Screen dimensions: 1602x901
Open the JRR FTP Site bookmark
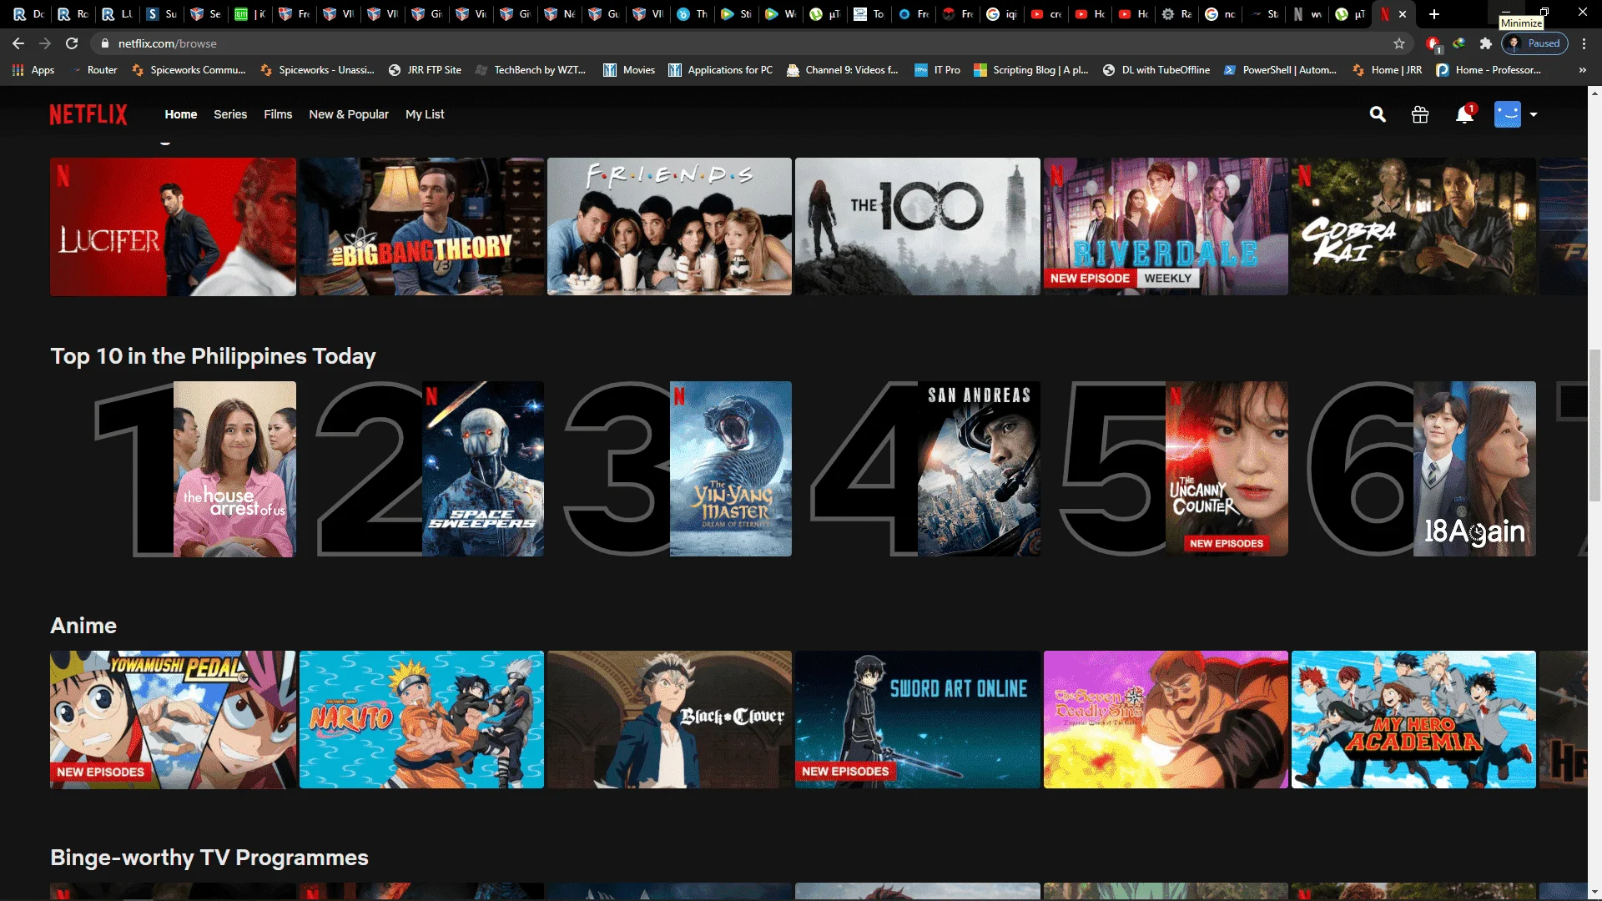pyautogui.click(x=425, y=70)
